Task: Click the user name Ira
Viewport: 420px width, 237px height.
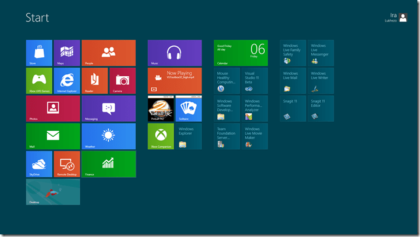Action: 393,15
